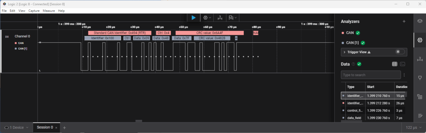Click the Type to search data field
Screen dimensions: 426x133
[371, 75]
